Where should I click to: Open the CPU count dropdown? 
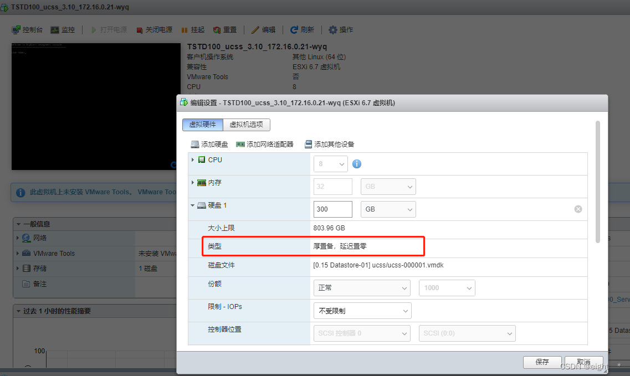(x=331, y=164)
